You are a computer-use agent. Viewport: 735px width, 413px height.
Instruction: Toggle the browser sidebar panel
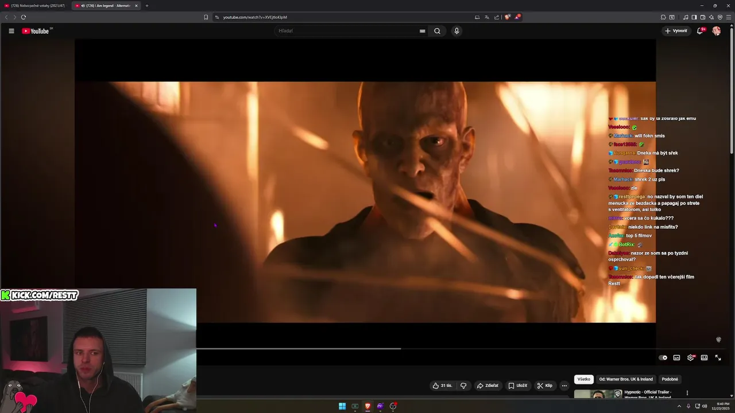(x=694, y=17)
